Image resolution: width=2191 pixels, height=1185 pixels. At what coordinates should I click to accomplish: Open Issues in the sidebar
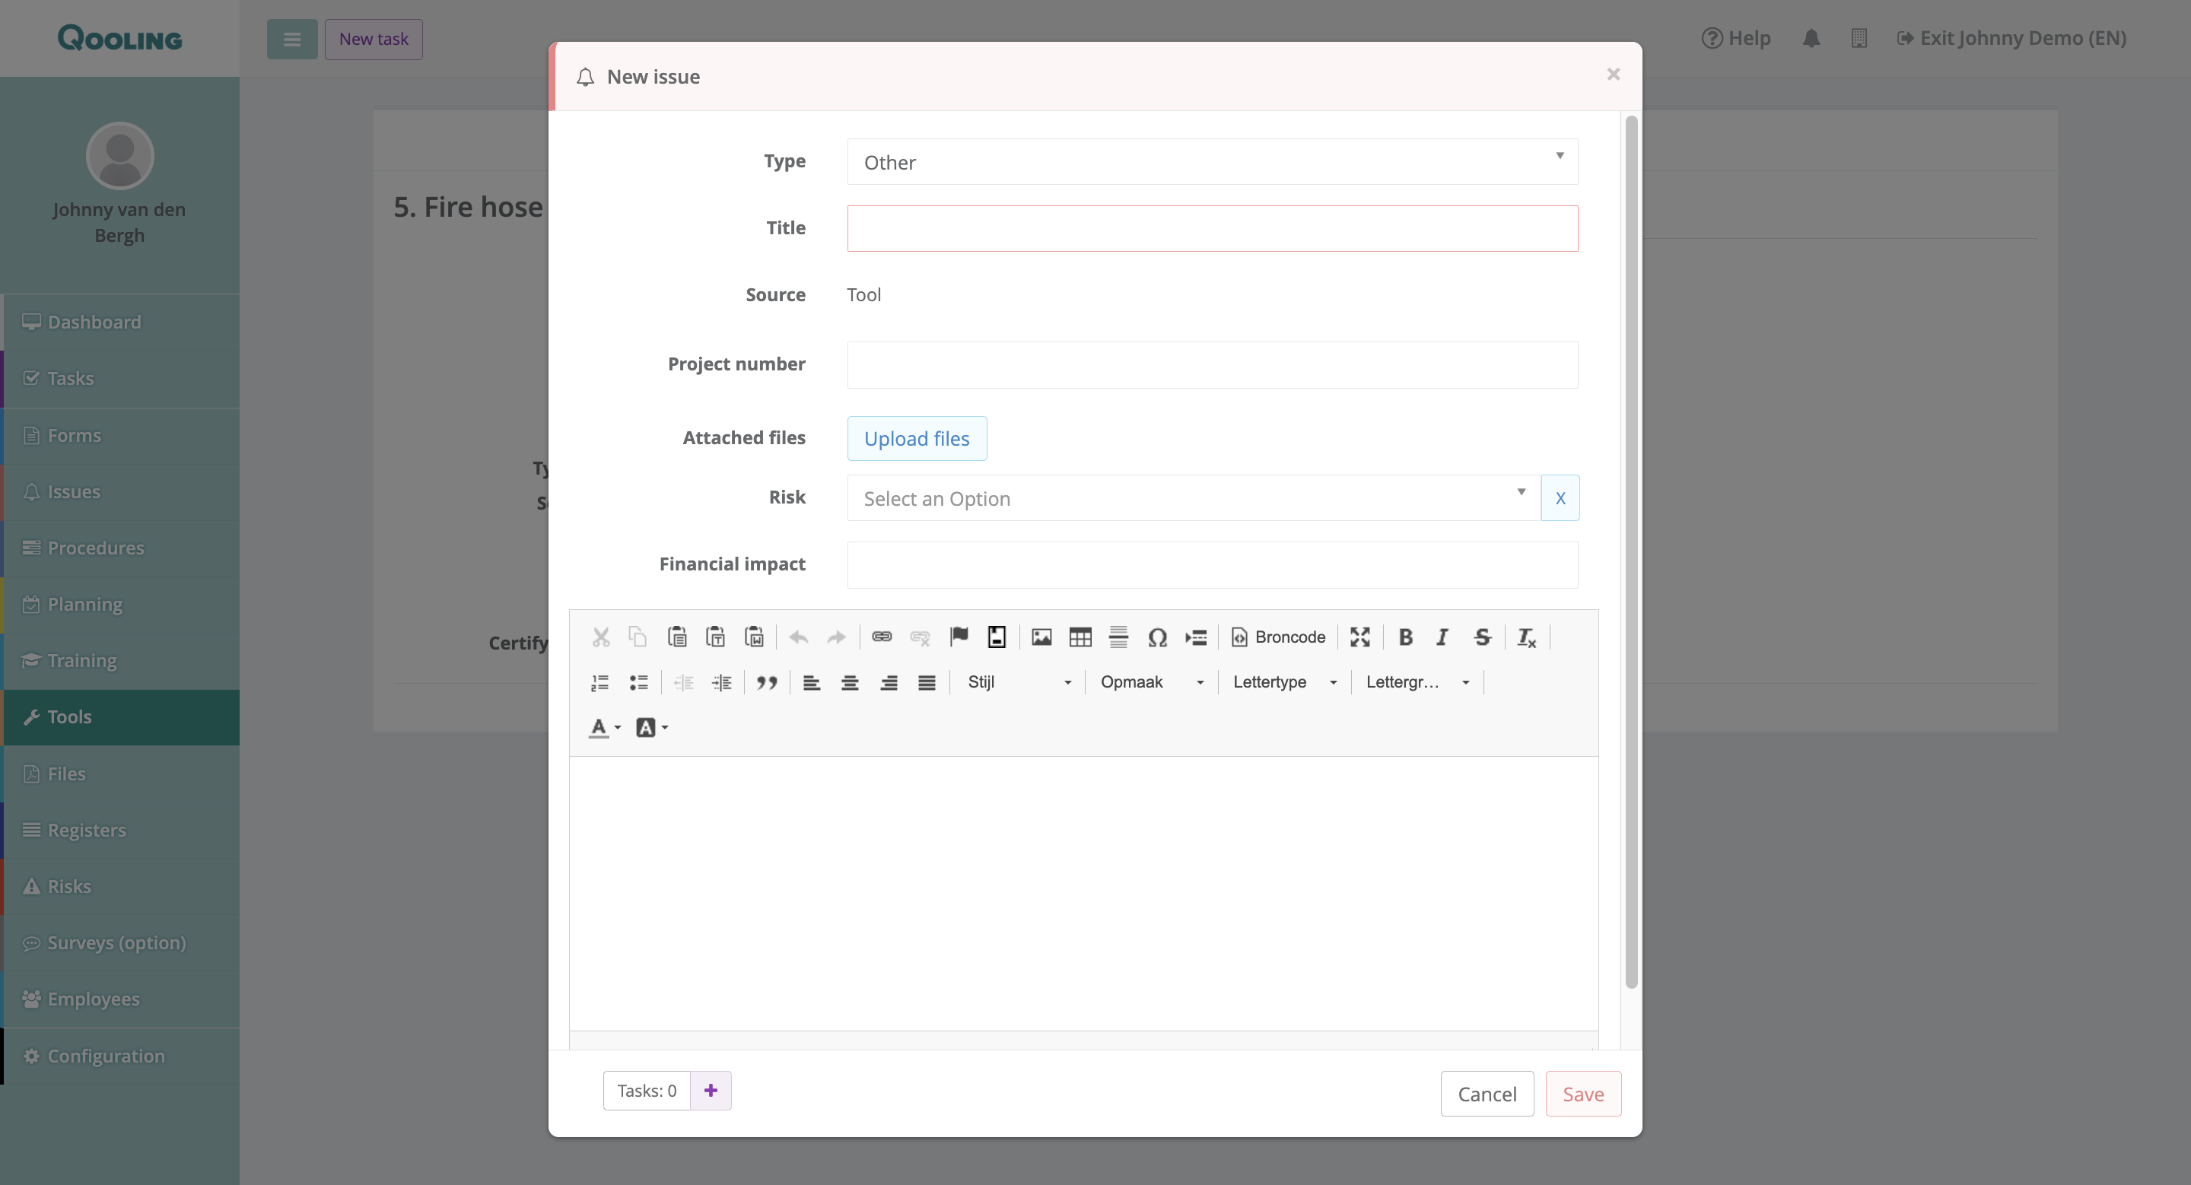pyautogui.click(x=73, y=491)
